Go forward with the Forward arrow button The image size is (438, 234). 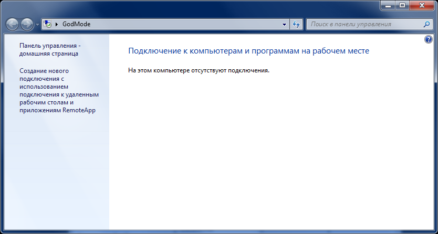click(27, 24)
